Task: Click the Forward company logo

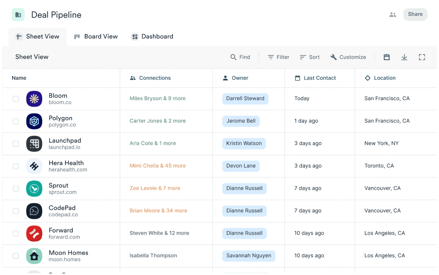Action: pyautogui.click(x=34, y=234)
